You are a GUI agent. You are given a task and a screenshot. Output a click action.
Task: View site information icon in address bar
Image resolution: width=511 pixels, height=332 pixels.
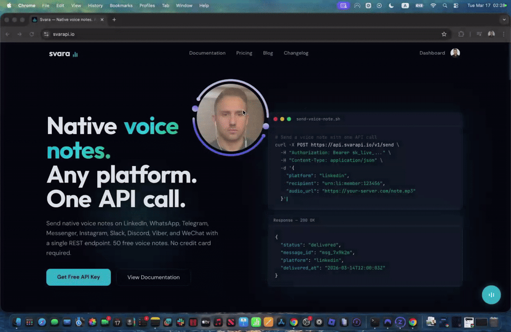click(x=46, y=34)
